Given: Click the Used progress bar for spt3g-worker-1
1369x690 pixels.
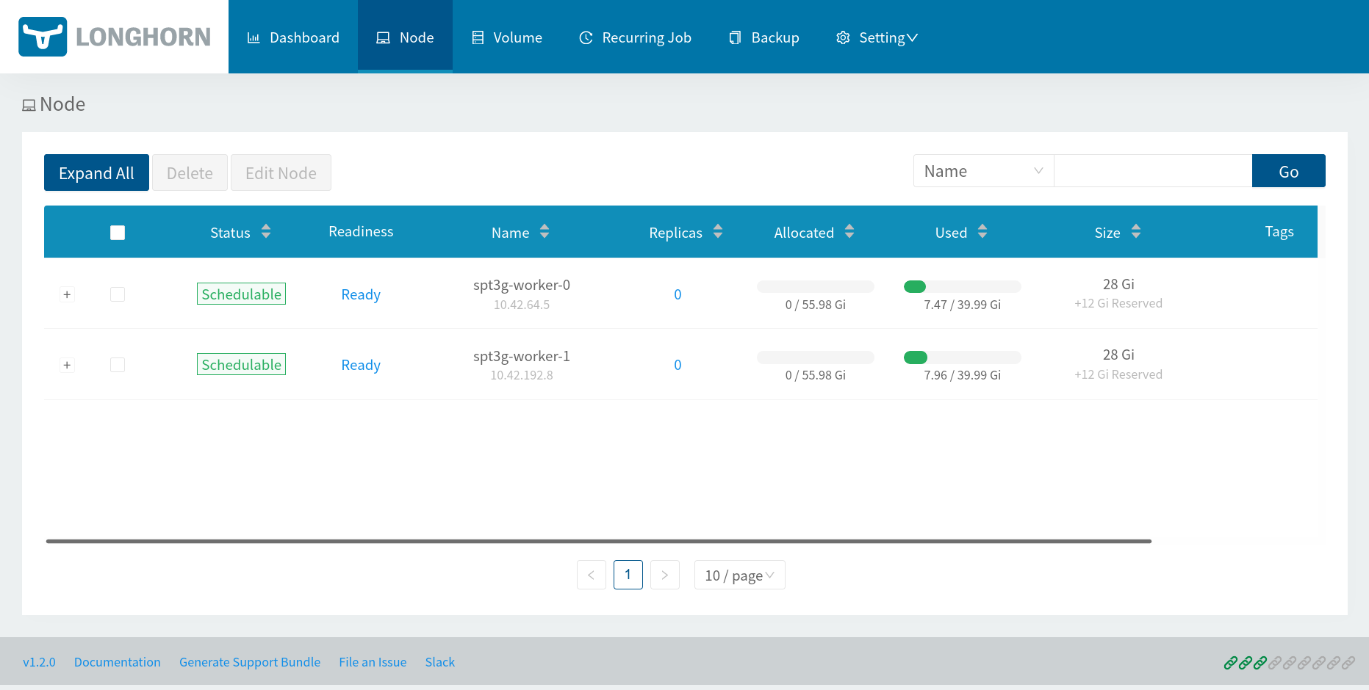Looking at the screenshot, I should click(963, 357).
